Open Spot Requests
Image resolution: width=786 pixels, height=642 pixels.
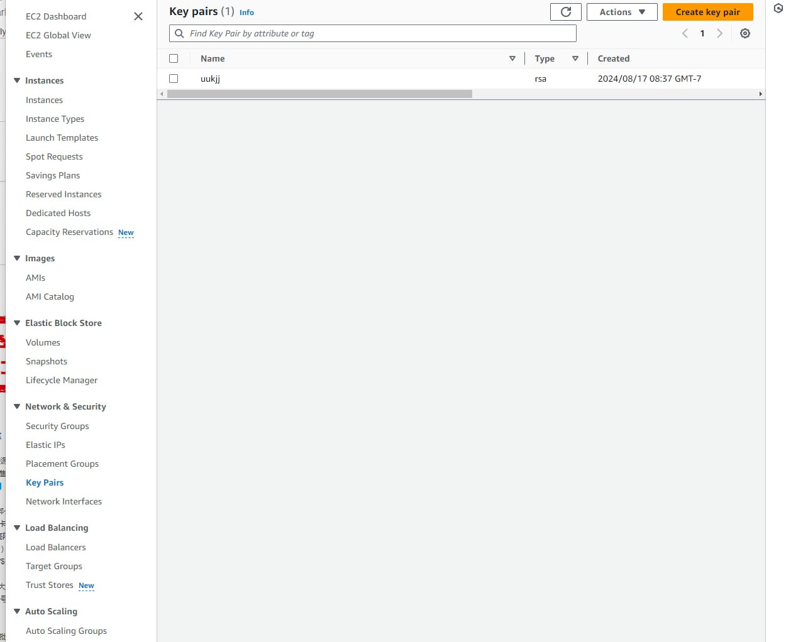[54, 156]
